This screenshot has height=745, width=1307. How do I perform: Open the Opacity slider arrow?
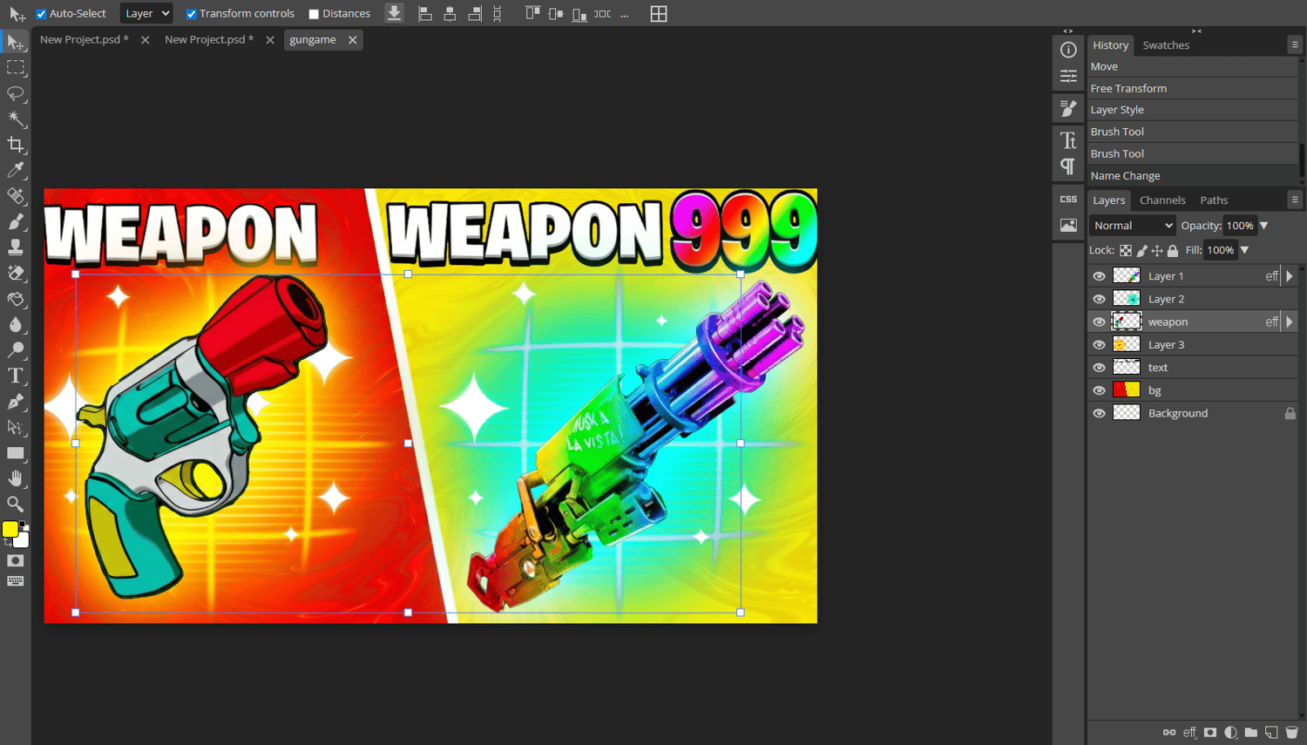[1263, 226]
